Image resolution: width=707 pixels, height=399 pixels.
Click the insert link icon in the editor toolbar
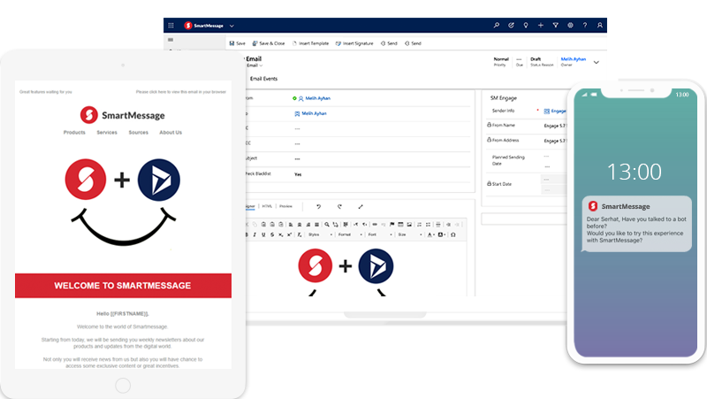tap(375, 225)
